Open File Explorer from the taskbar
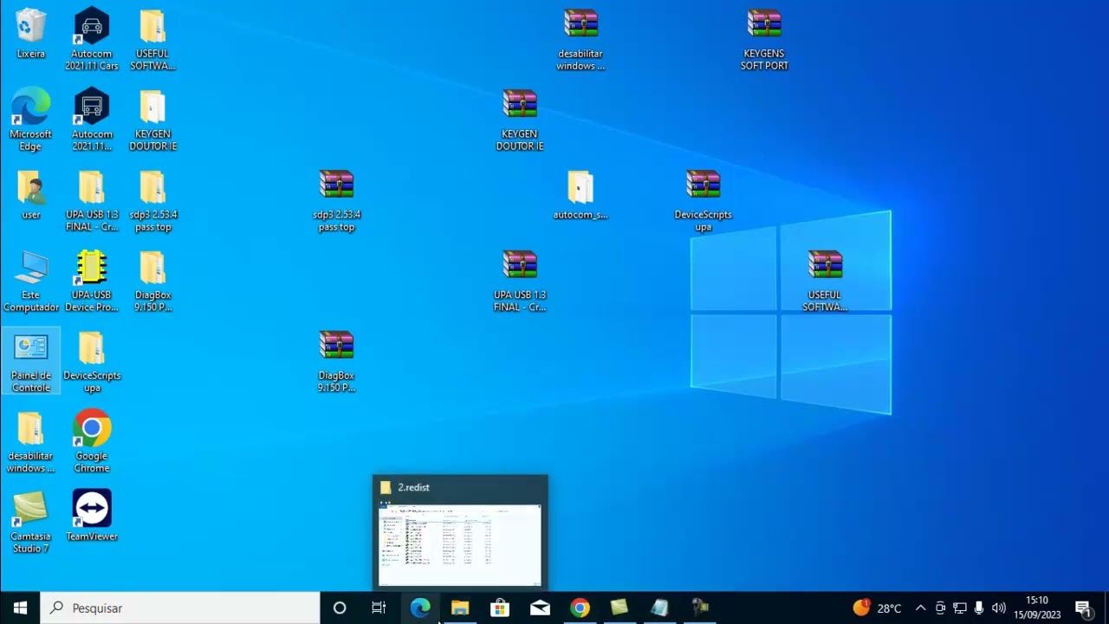This screenshot has width=1109, height=624. point(460,608)
